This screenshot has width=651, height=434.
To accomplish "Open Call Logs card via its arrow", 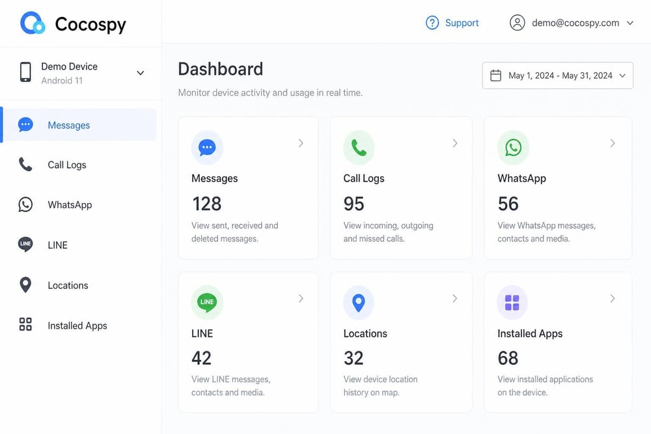I will [x=455, y=143].
